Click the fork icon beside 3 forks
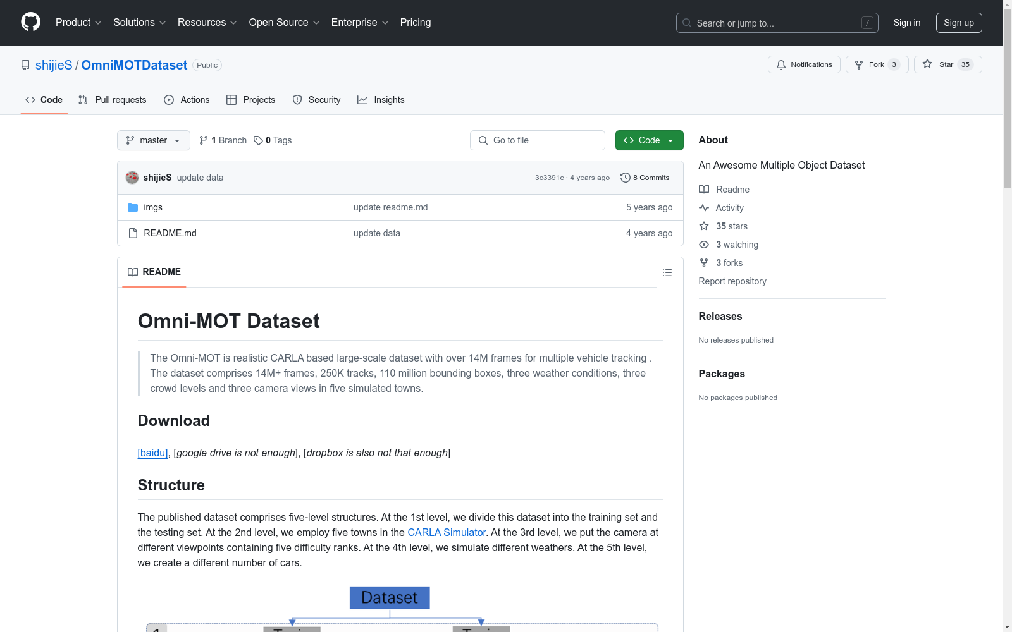 click(x=704, y=263)
